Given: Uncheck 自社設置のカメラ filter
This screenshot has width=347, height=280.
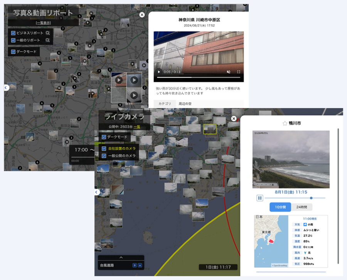Looking at the screenshot, I should click(104, 148).
